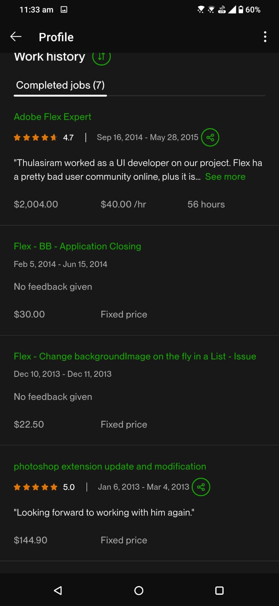Image resolution: width=279 pixels, height=606 pixels.
Task: Open Adobe Flex Expert job title
Action: tap(53, 117)
